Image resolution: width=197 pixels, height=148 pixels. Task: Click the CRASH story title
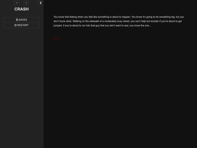click(22, 9)
